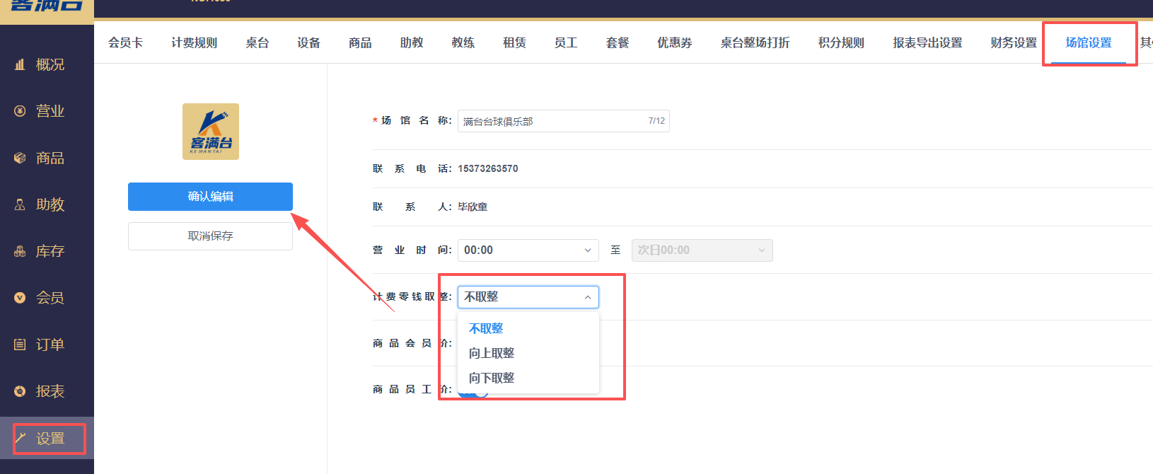The image size is (1153, 474).
Task: Click the 商品 box sidebar icon
Action: click(20, 158)
